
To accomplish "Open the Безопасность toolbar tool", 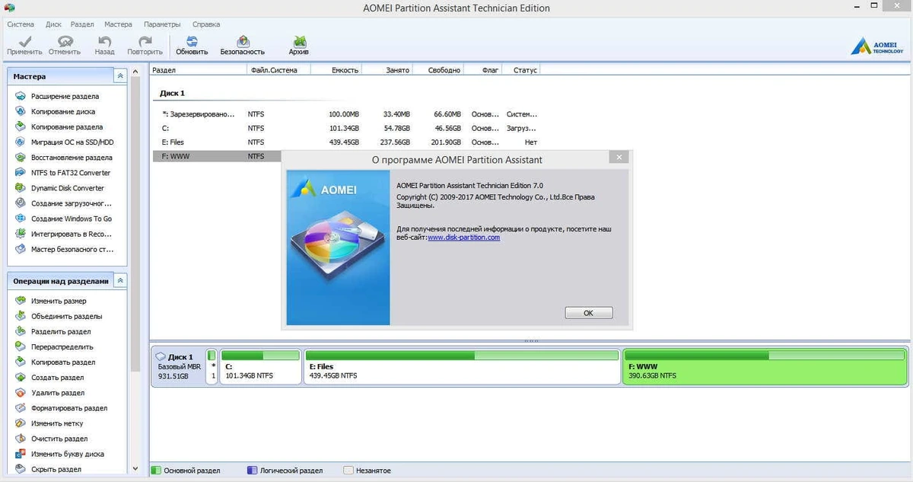I will click(243, 46).
